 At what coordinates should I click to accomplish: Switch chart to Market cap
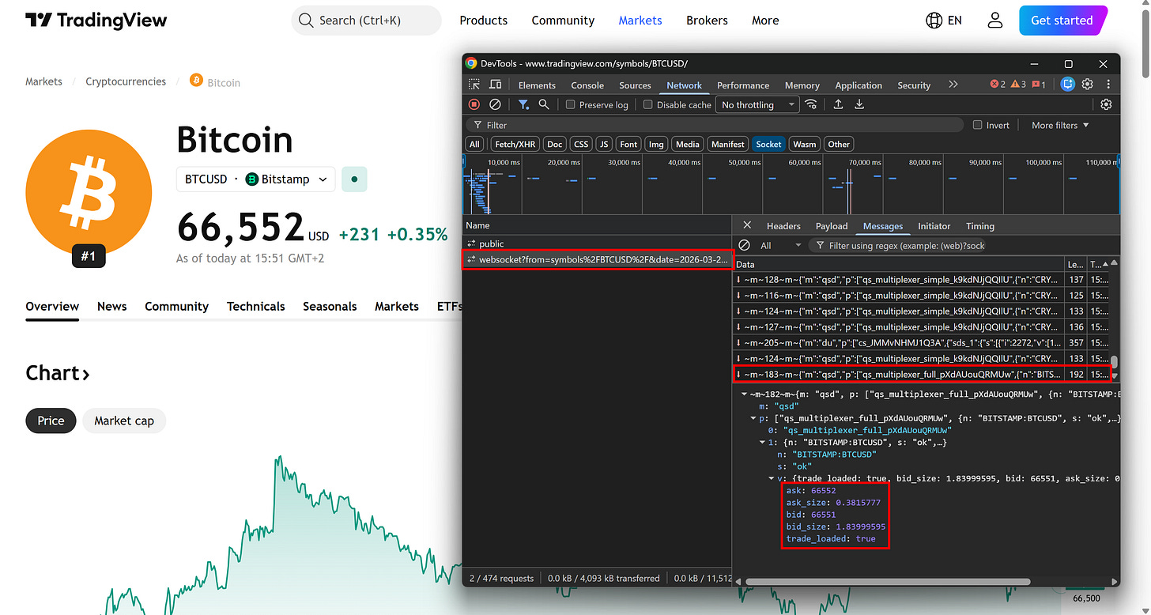124,421
